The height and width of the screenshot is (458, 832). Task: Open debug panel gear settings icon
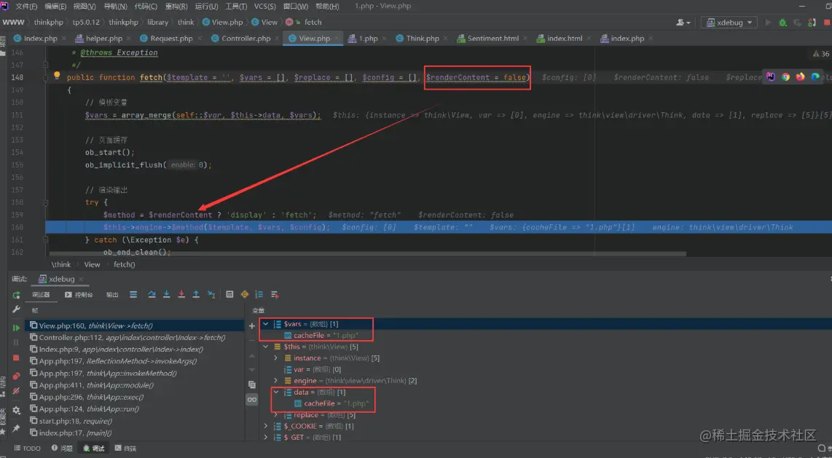17,410
